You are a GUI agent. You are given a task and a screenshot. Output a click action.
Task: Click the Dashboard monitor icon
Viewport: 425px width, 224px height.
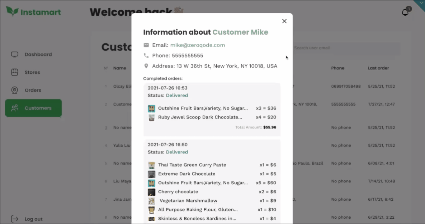[x=15, y=54]
